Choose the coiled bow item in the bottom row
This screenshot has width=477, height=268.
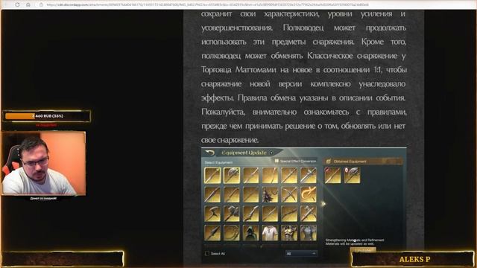(x=232, y=233)
